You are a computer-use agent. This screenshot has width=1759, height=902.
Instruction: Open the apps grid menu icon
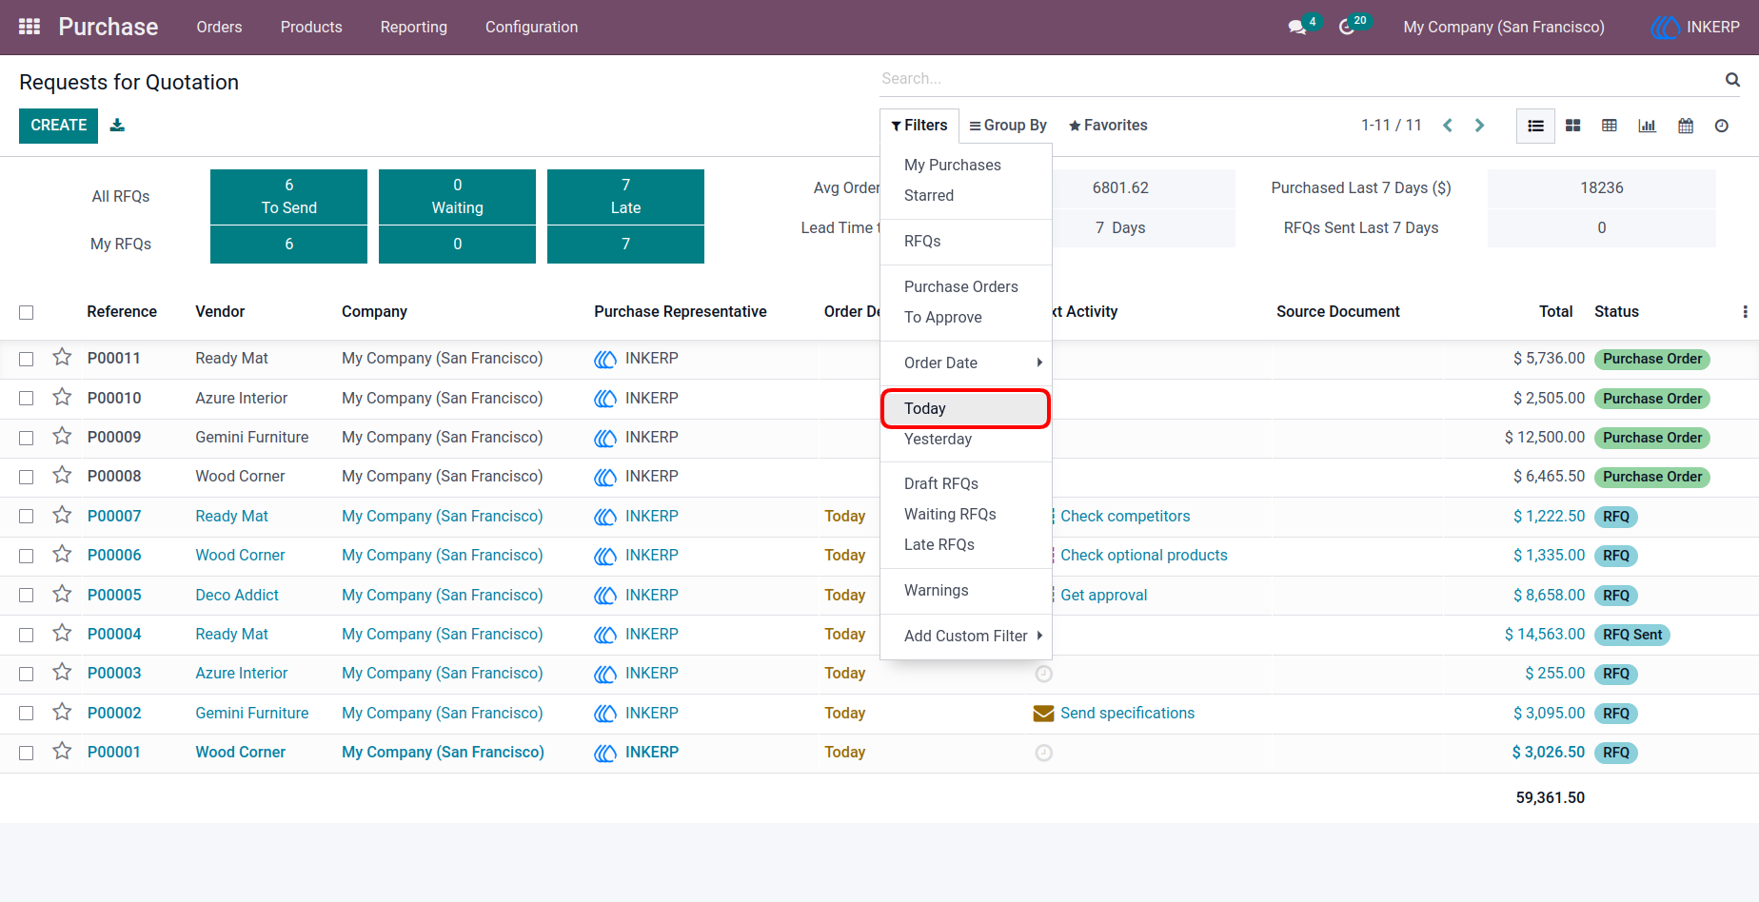(x=30, y=27)
